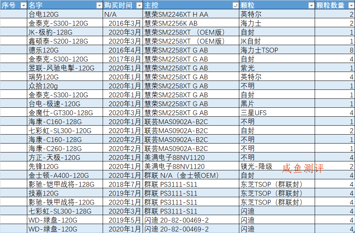Select the 三星UFS flash cell
Screen dimensions: 355x233
tap(277, 113)
